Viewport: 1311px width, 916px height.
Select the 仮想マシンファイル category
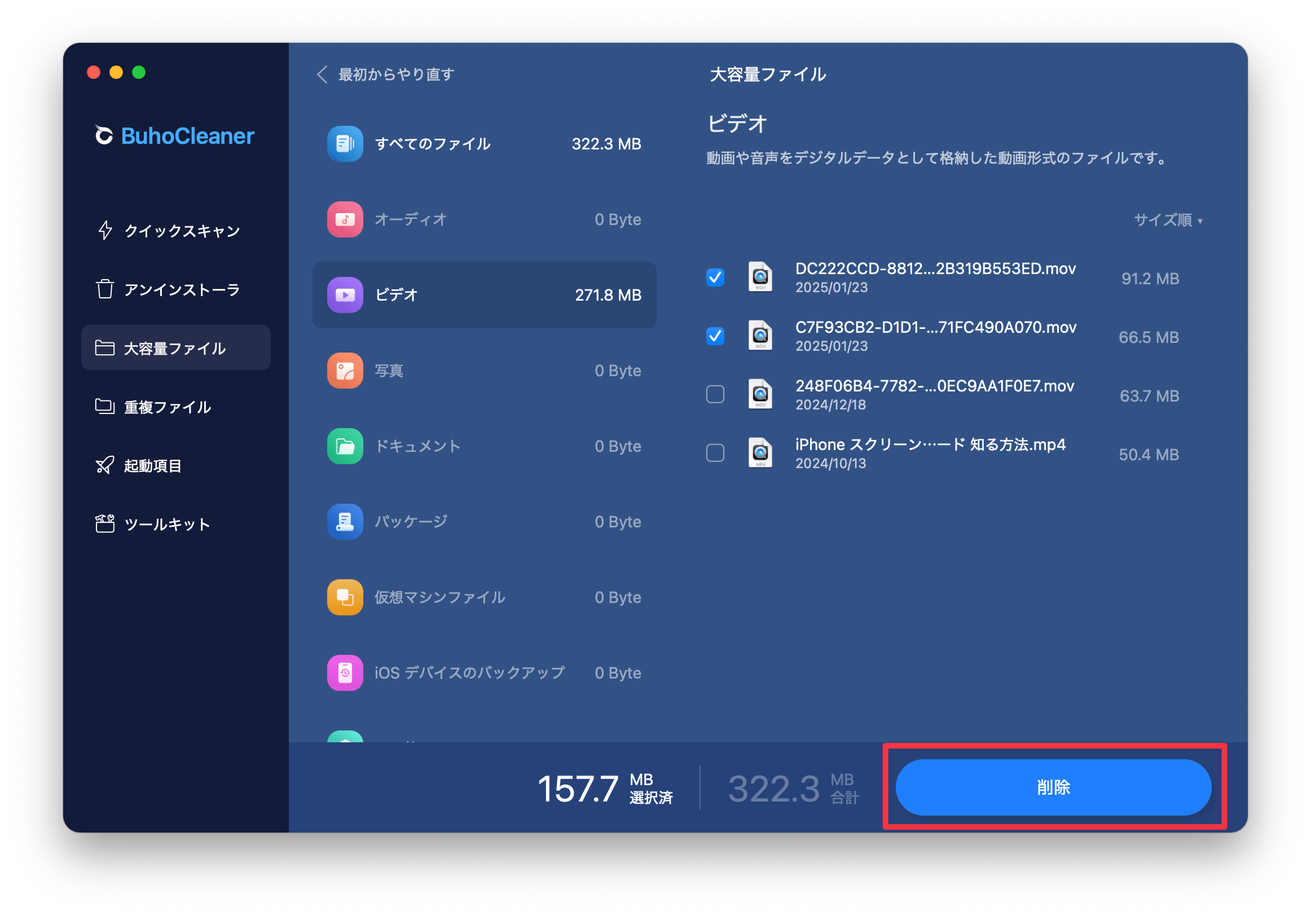(484, 597)
